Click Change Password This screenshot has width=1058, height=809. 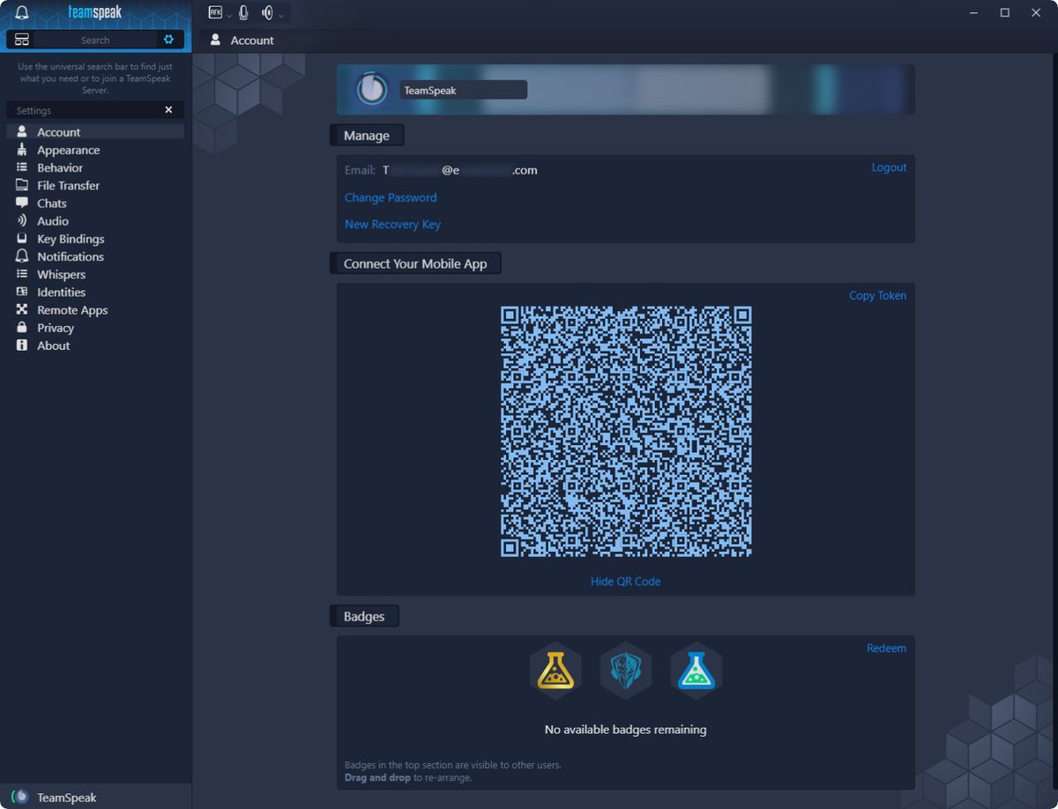(x=391, y=197)
